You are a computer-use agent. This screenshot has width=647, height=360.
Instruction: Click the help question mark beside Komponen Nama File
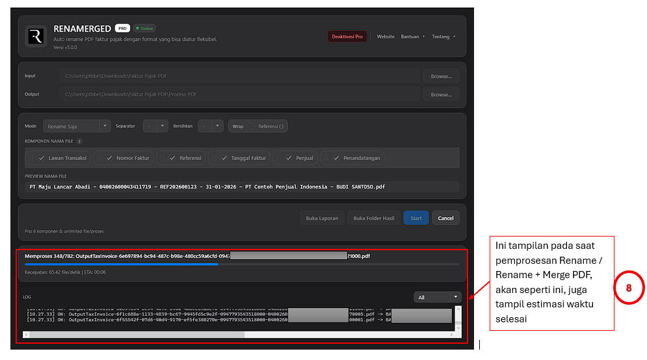[79, 142]
